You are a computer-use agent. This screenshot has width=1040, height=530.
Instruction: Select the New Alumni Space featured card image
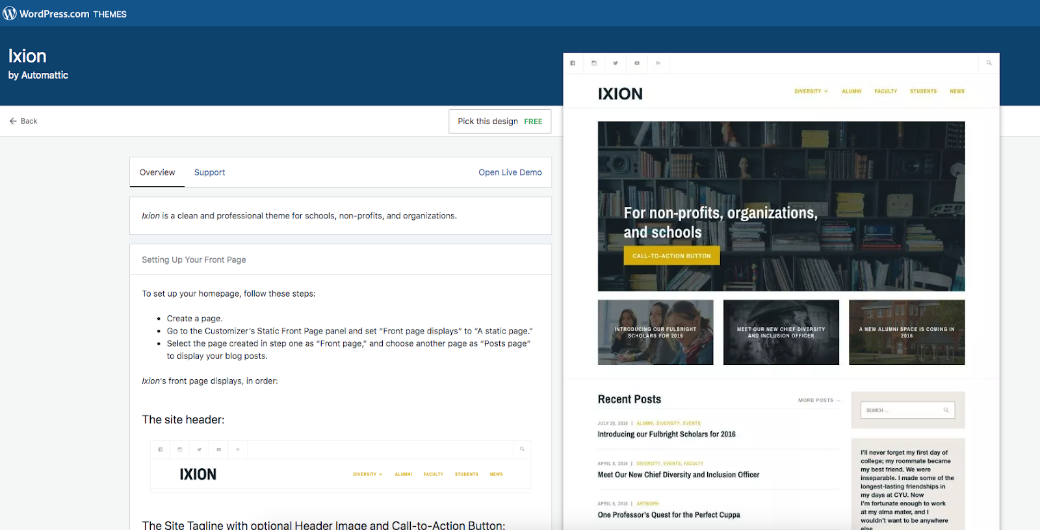tap(907, 332)
